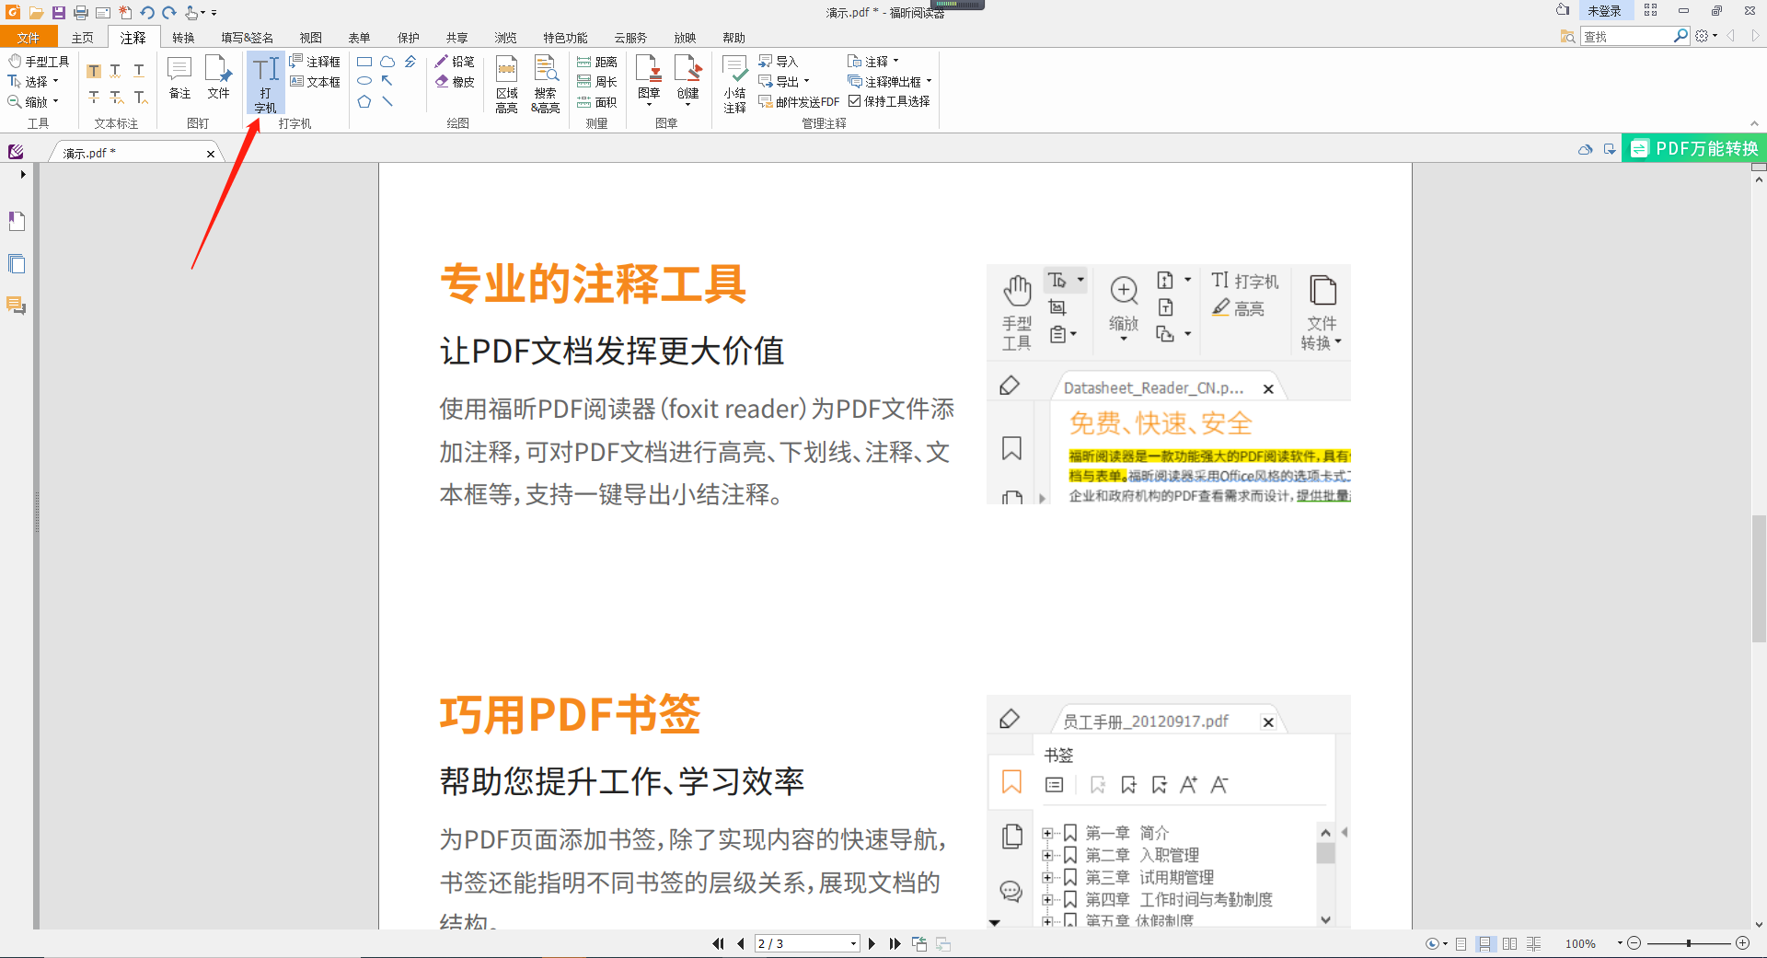The width and height of the screenshot is (1767, 958).
Task: Check the 保持工具选择 checkbox
Action: [x=855, y=101]
